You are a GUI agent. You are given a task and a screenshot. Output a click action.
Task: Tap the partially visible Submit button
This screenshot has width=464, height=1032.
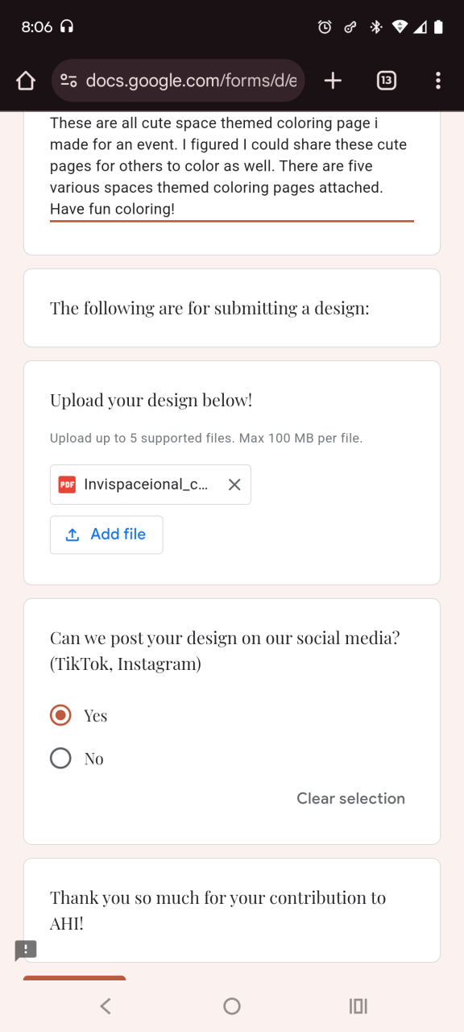point(74,978)
